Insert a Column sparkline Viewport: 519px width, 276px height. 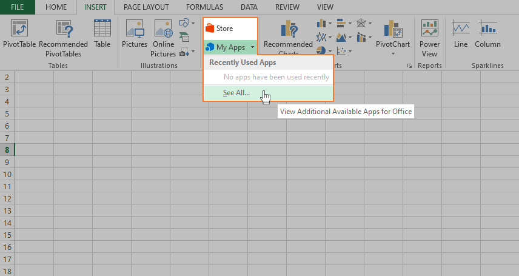click(x=487, y=34)
